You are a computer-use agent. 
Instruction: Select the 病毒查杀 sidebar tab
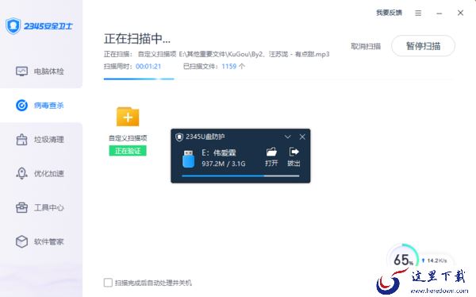[x=41, y=106]
